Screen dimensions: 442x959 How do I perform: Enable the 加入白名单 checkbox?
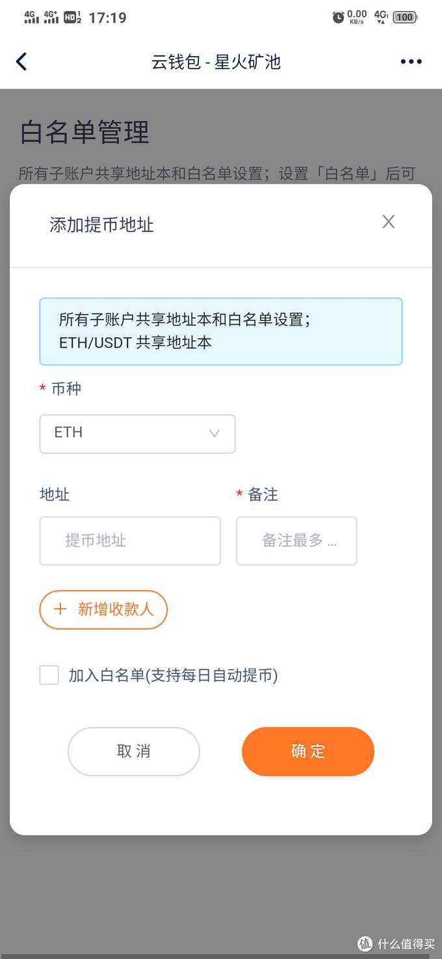[49, 675]
